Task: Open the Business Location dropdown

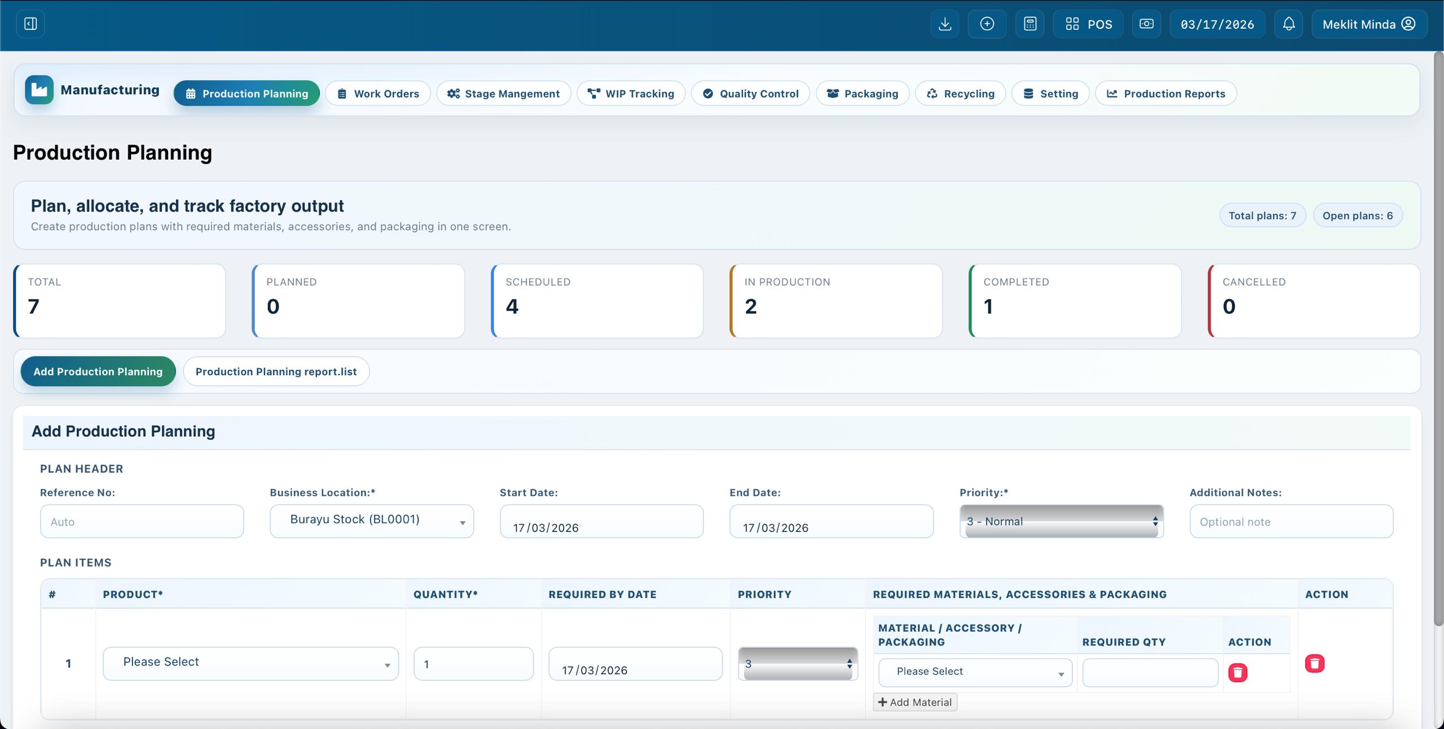Action: coord(371,521)
